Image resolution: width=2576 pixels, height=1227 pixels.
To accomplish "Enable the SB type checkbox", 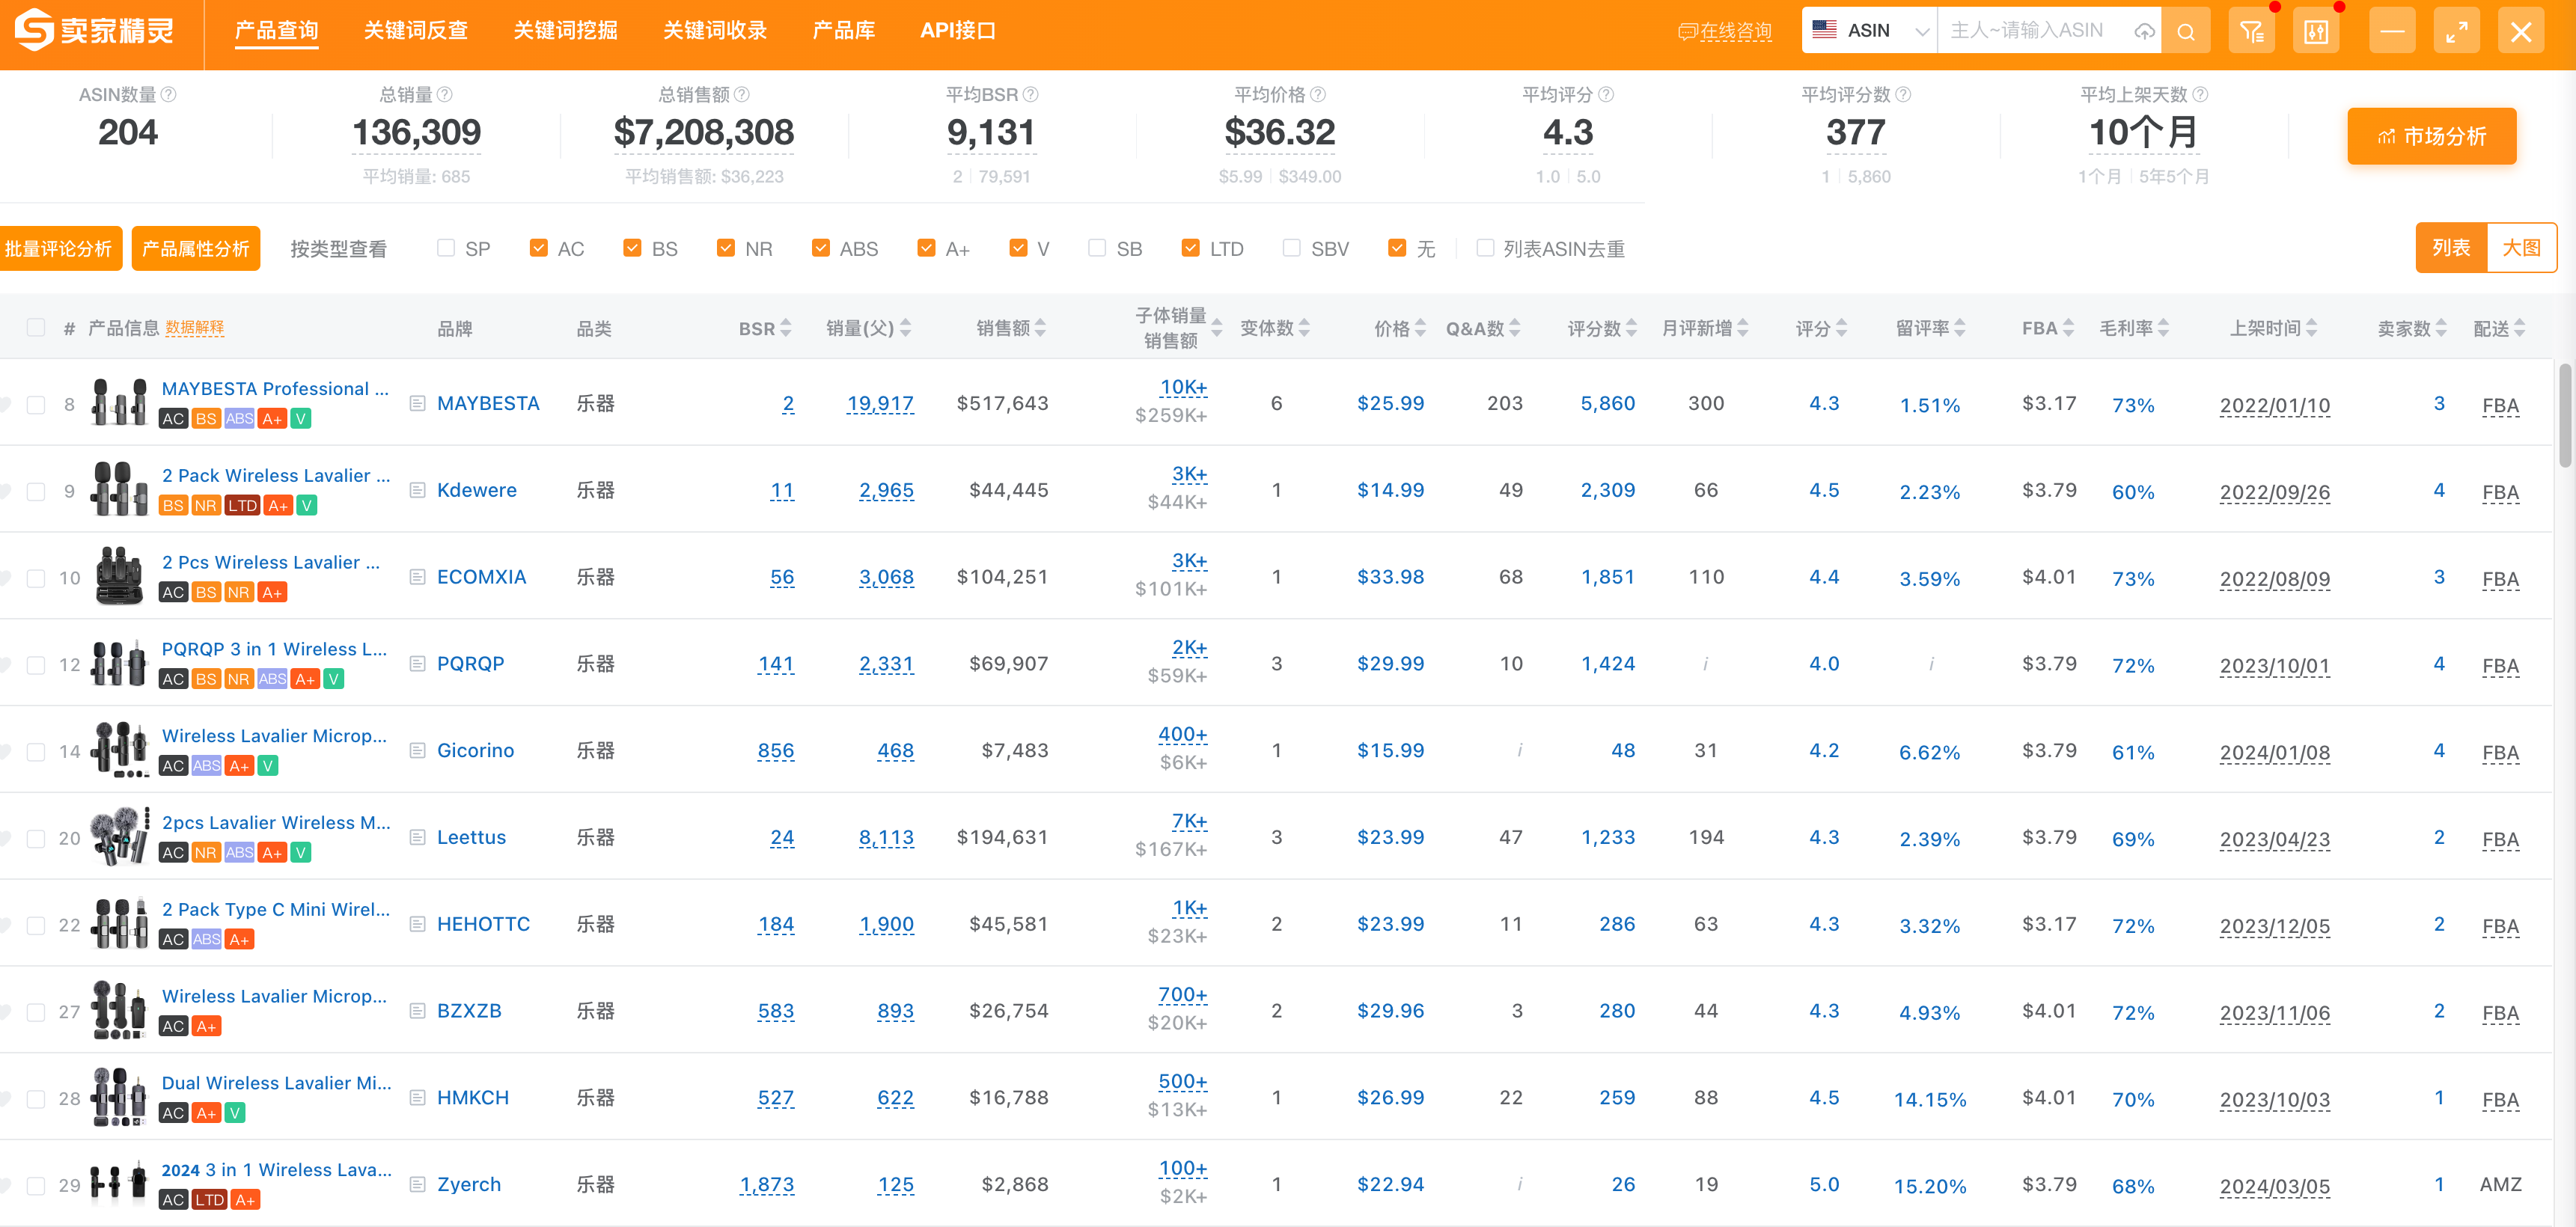I will (1097, 248).
